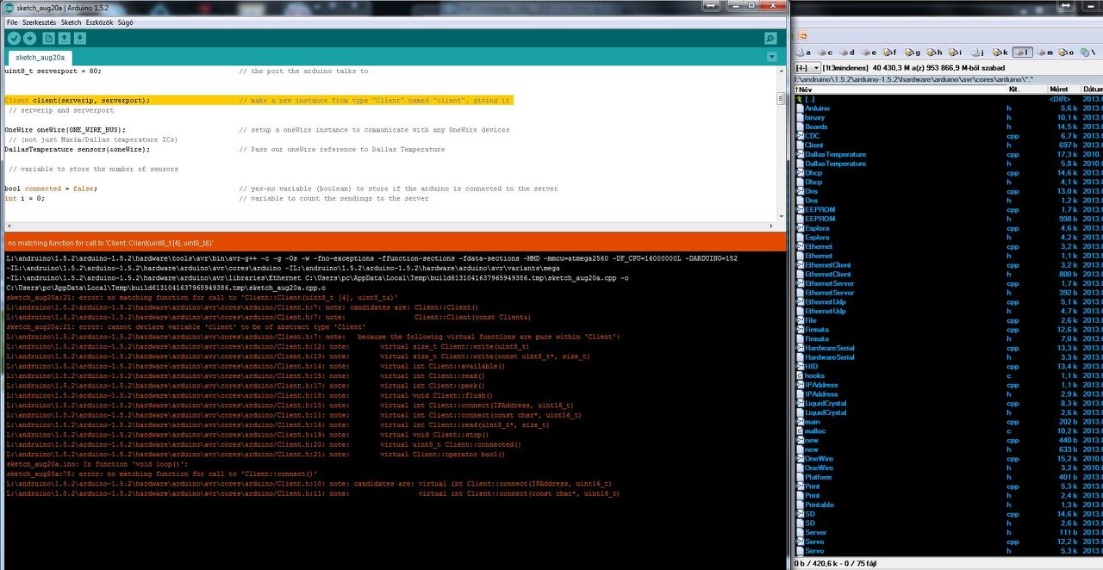This screenshot has height=570, width=1103.
Task: Click the Save sketch down-arrow icon
Action: [79, 38]
